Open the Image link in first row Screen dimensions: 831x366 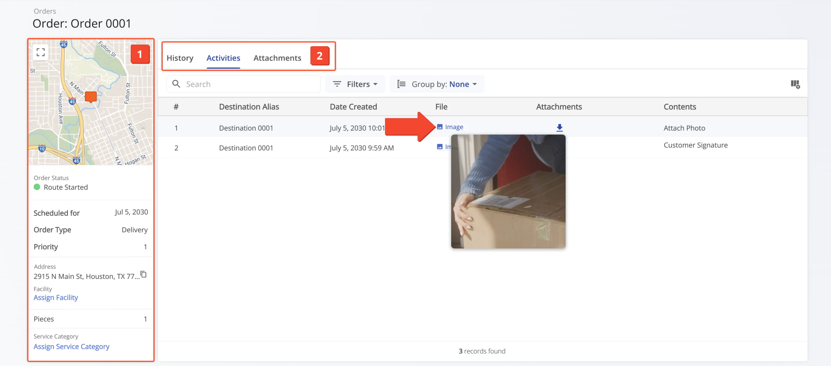(x=454, y=127)
